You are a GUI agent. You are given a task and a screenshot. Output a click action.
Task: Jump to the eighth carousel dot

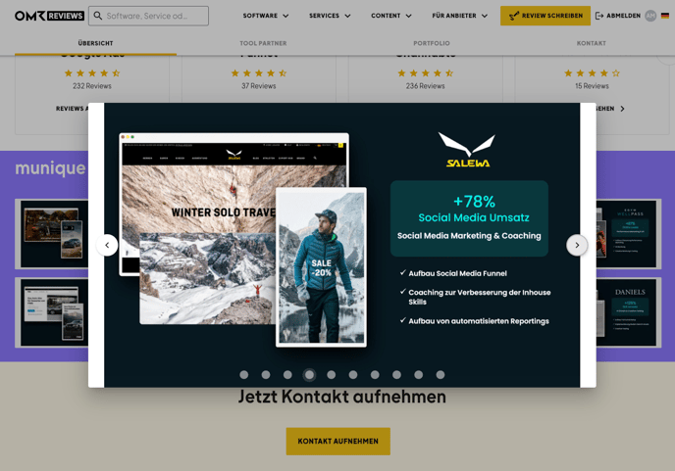coord(397,375)
